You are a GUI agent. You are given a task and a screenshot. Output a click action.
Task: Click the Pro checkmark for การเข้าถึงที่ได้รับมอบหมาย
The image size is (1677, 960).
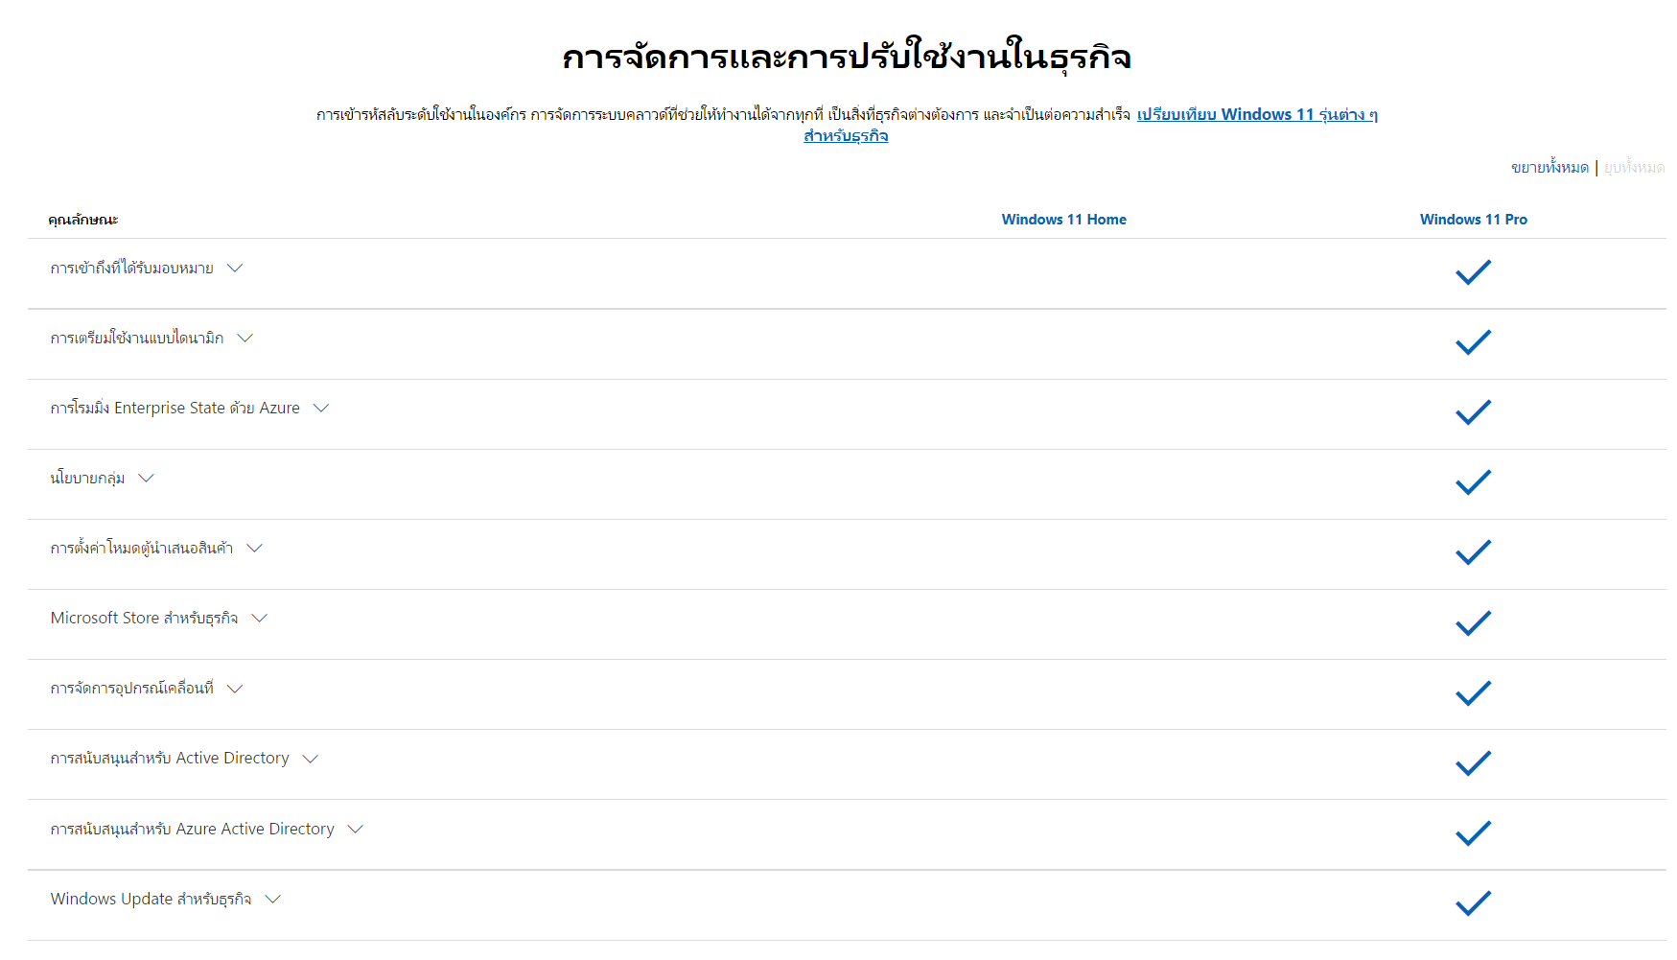click(x=1473, y=272)
